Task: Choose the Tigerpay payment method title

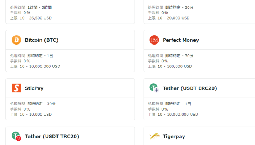Action: (174, 136)
